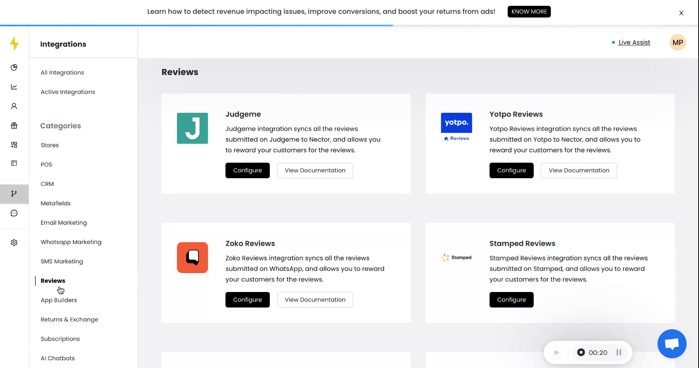The width and height of the screenshot is (699, 368).
Task: Open the line graph analytics icon
Action: (x=14, y=87)
